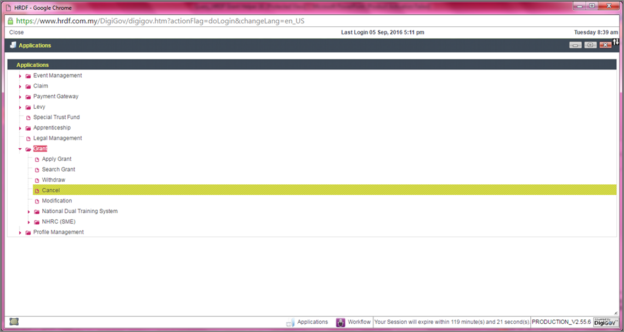This screenshot has height=332, width=624.
Task: Click the NHRC (SME) folder icon
Action: coord(37,222)
